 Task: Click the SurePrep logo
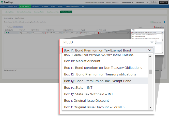click(x=7, y=2)
